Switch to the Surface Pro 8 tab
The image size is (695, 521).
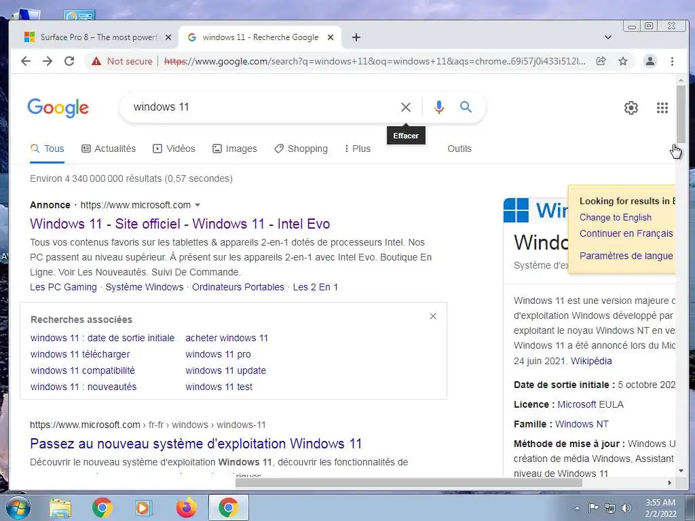tap(92, 37)
